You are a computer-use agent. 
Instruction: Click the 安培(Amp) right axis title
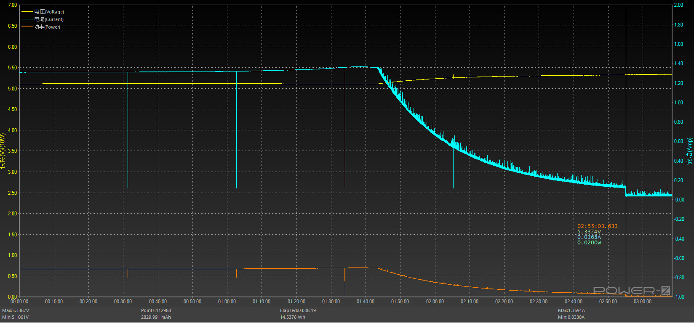coord(689,151)
